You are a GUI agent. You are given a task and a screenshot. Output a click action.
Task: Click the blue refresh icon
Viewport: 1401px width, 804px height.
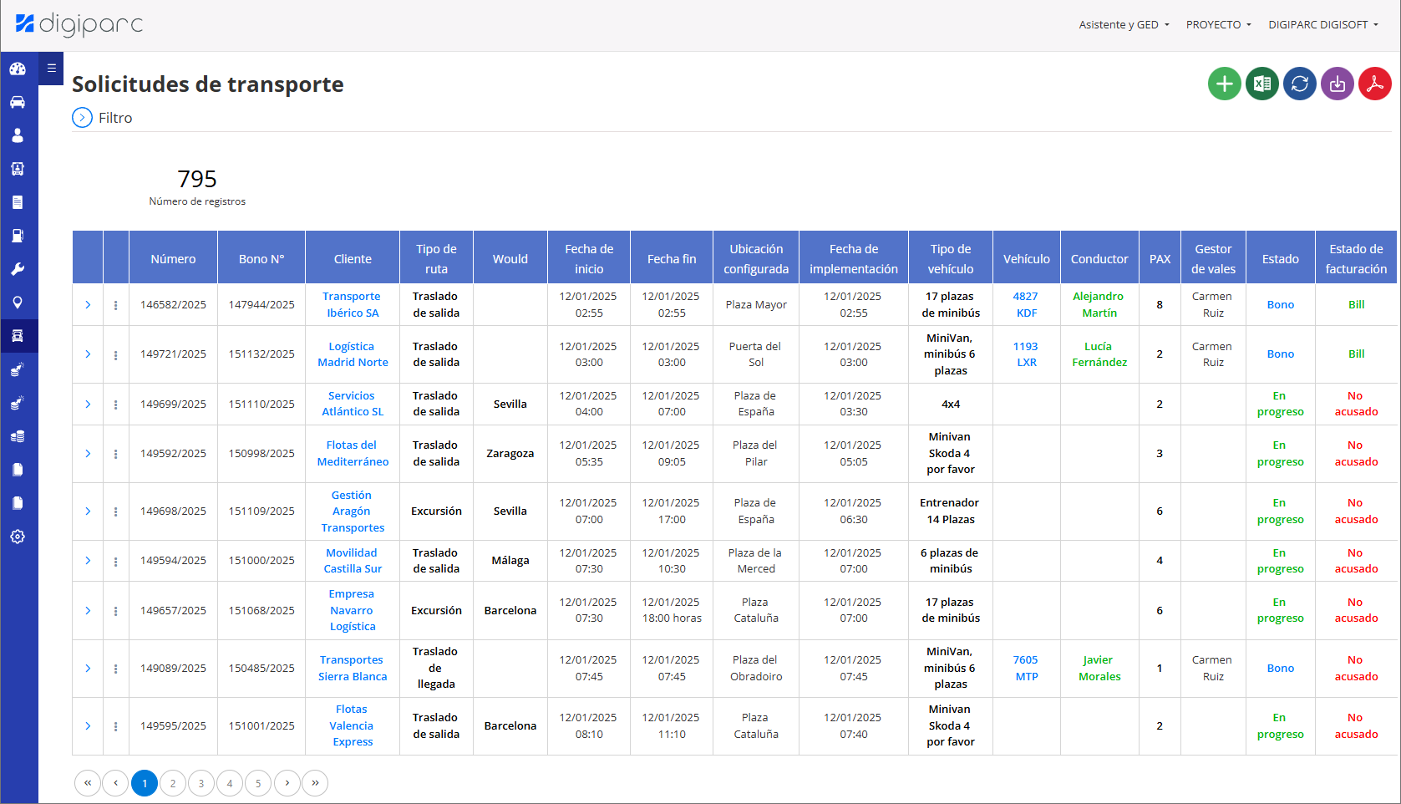[1299, 84]
